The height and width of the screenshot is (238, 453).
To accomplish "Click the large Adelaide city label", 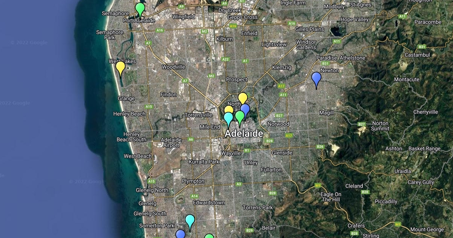I will point(244,134).
